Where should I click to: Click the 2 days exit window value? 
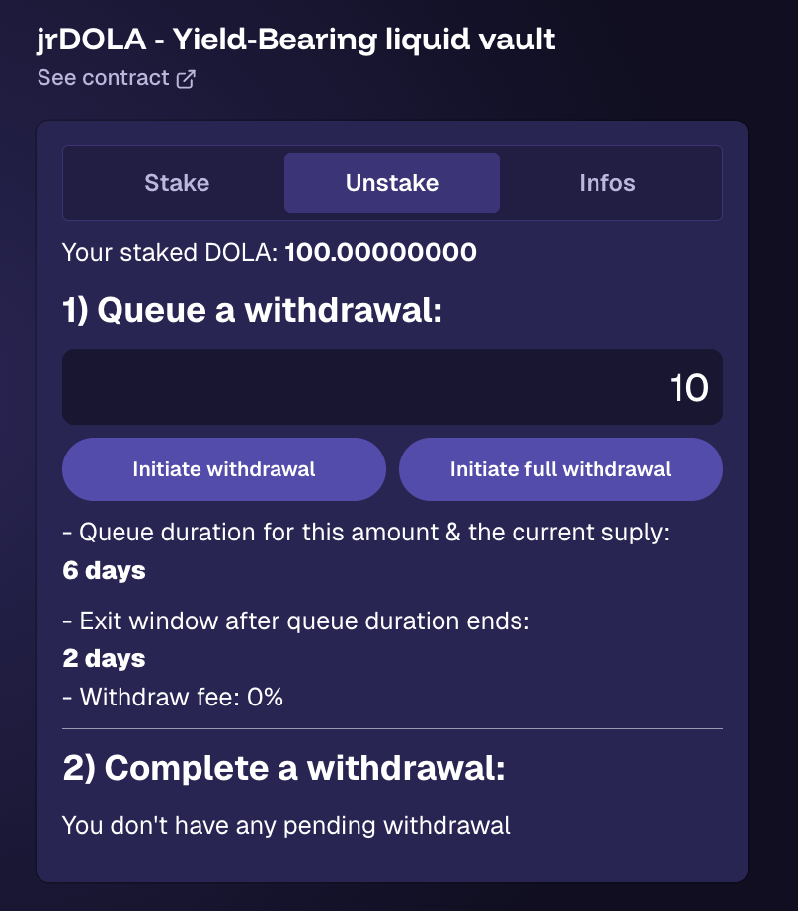[104, 659]
